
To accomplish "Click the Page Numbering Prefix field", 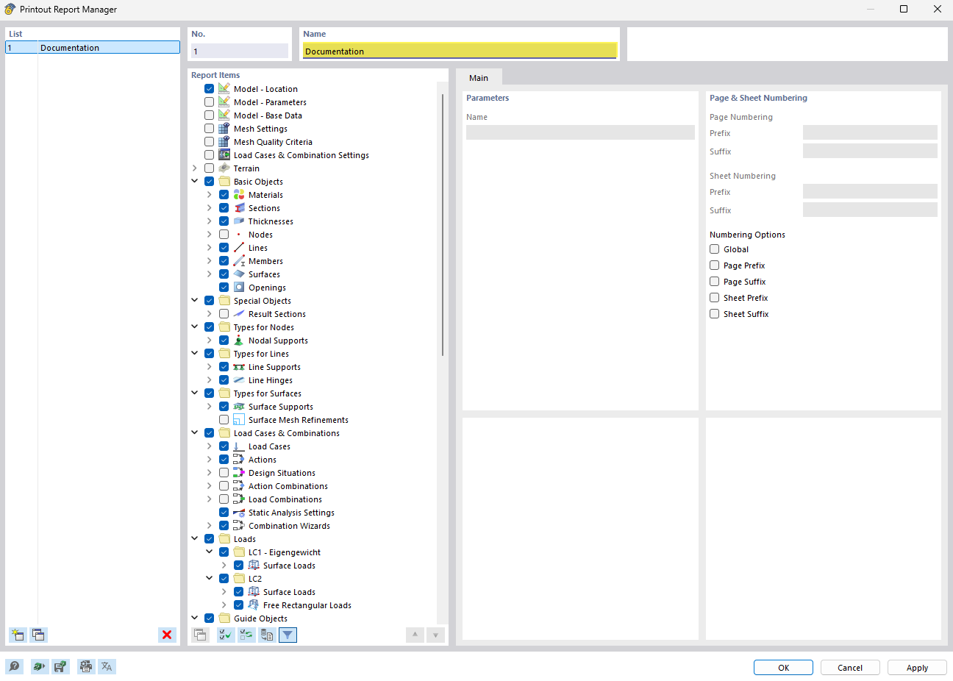I will pos(870,133).
